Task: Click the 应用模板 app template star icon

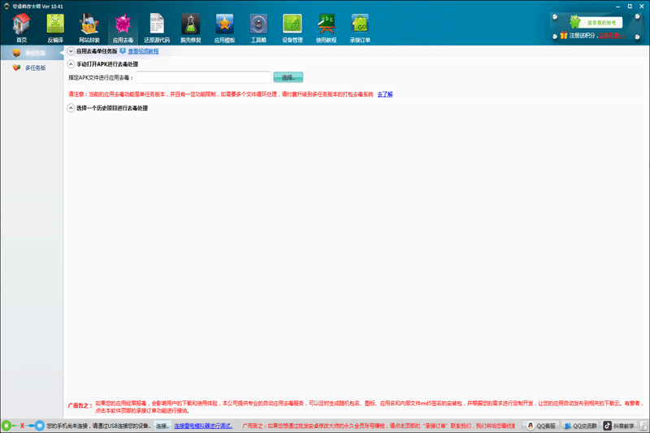Action: (224, 28)
